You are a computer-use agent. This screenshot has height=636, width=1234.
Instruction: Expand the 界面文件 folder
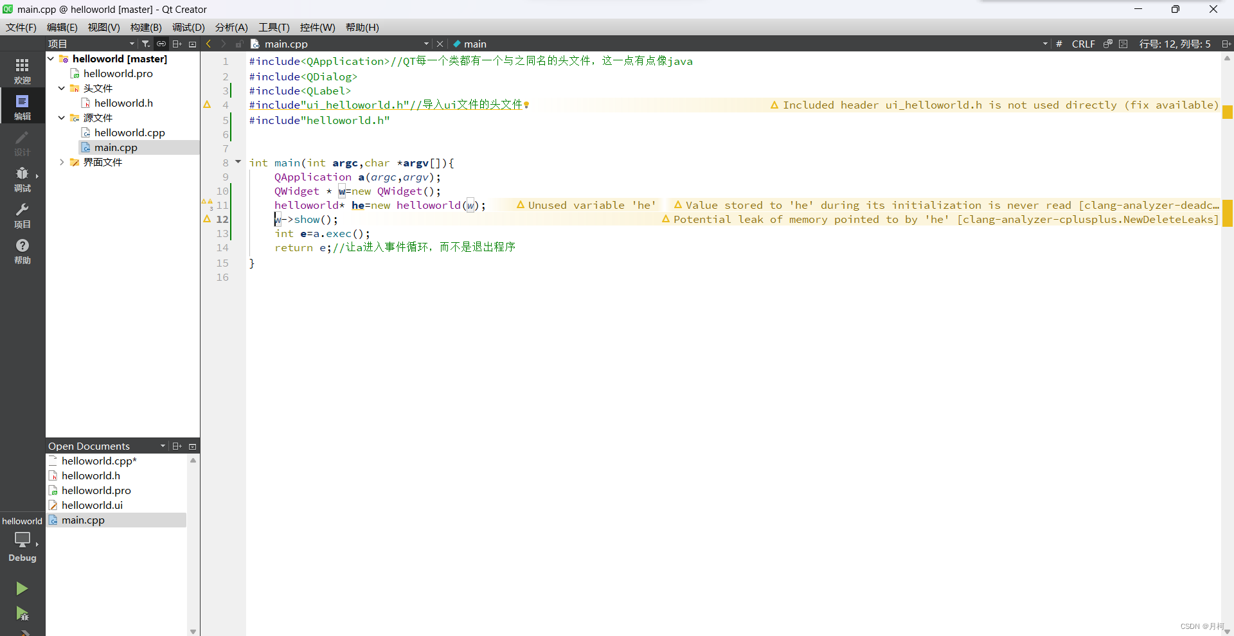(x=62, y=162)
